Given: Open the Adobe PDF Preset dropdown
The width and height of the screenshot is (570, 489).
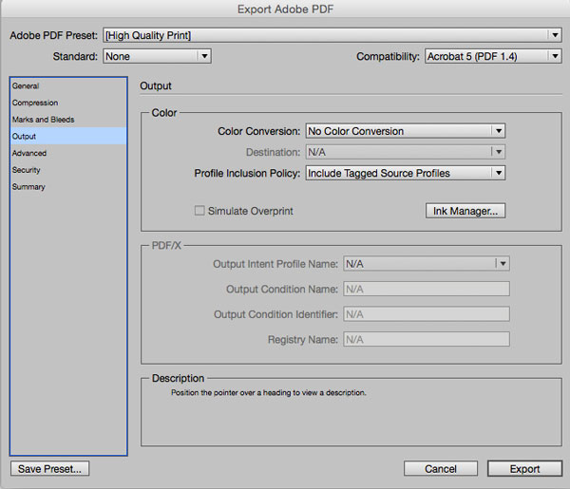Looking at the screenshot, I should 332,35.
